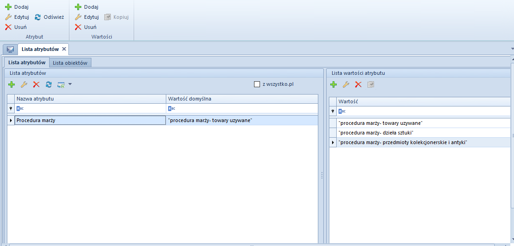Viewport: 514px width, 246px height.
Task: Click the tab list dropdown arrow at far right
Action: coord(512,49)
